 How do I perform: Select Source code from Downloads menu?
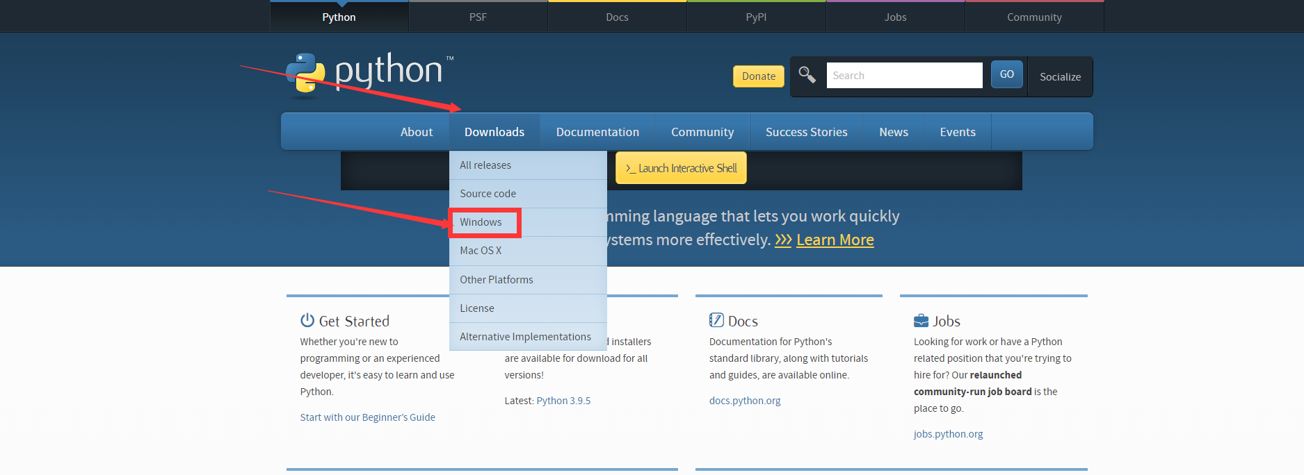[528, 194]
